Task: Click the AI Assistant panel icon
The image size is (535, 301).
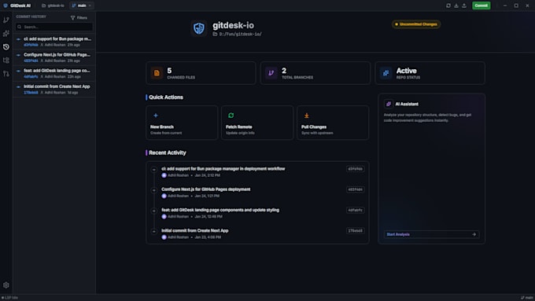Action: coord(389,104)
